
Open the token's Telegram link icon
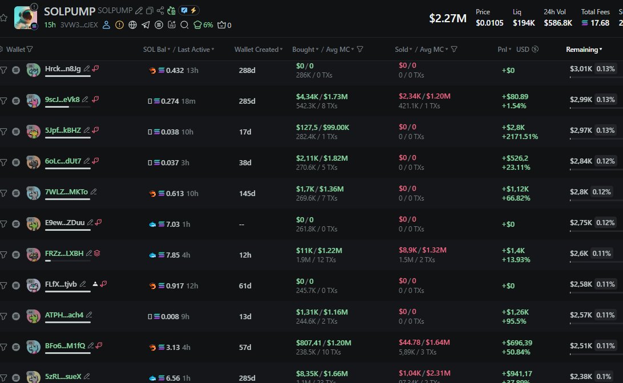point(145,25)
